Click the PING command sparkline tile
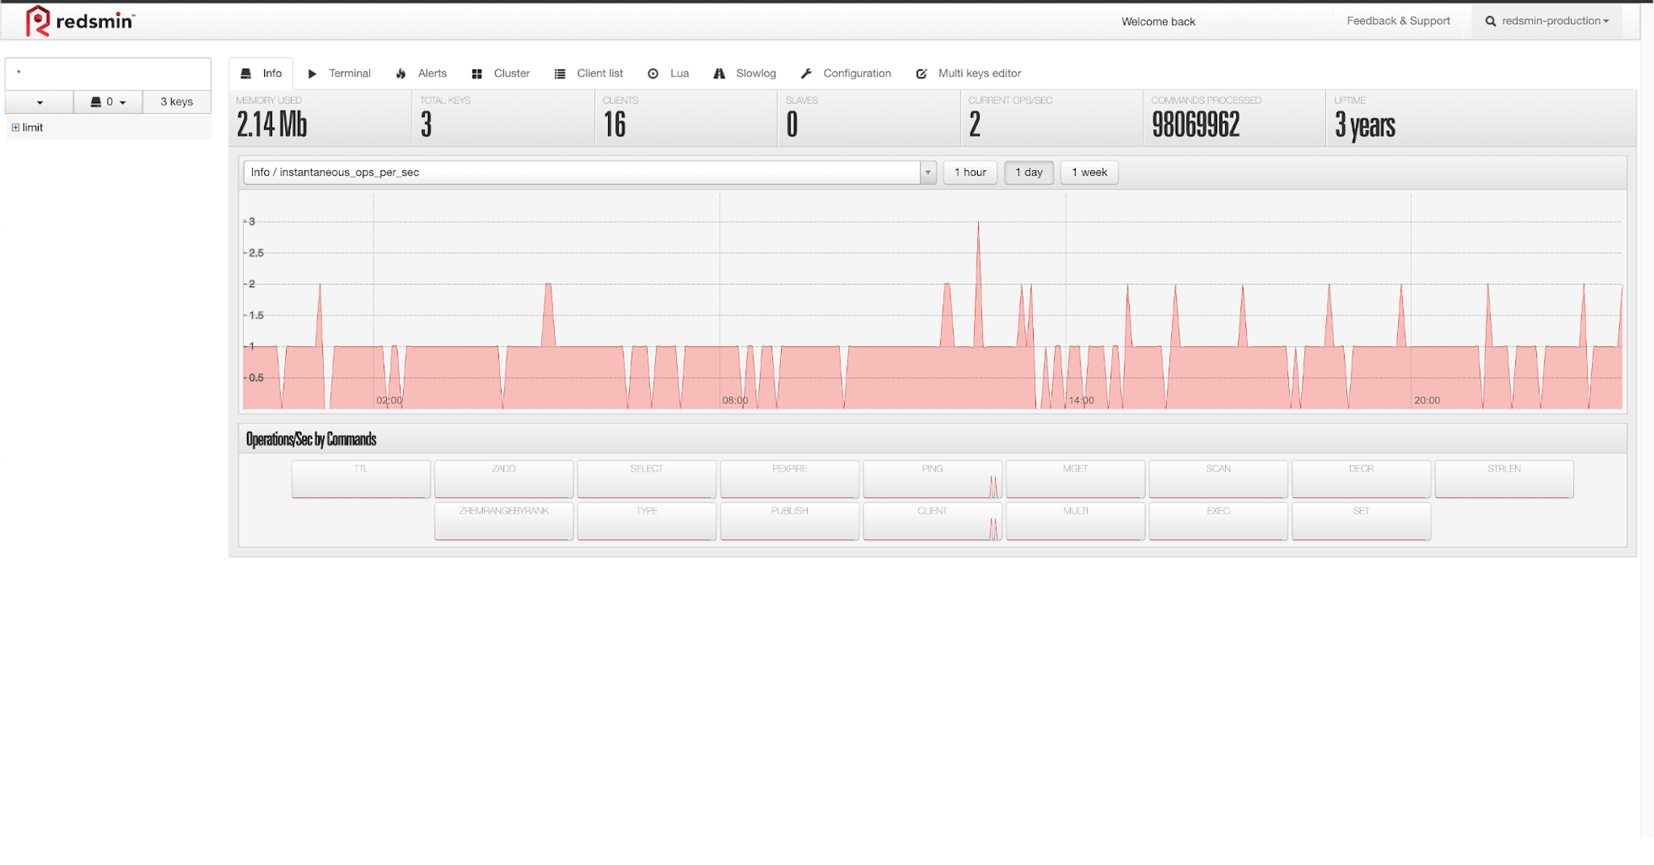Image resolution: width=1654 pixels, height=865 pixels. [932, 479]
